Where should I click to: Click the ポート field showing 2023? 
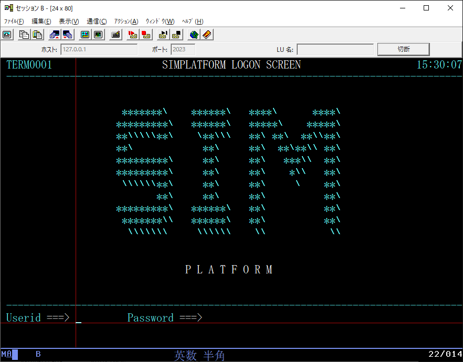[x=183, y=49]
